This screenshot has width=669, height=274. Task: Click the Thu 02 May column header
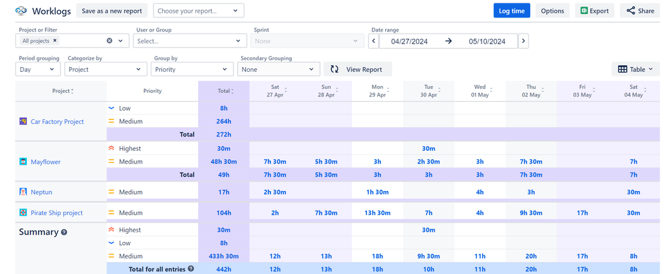531,91
